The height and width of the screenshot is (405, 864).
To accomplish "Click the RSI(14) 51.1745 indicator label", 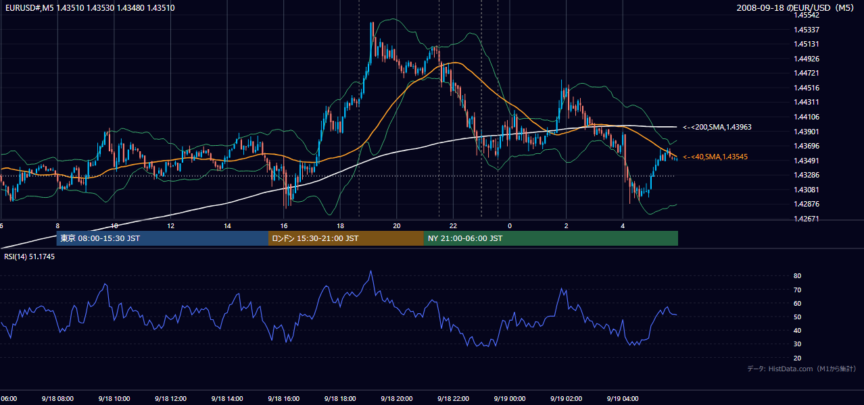I will click(x=29, y=256).
